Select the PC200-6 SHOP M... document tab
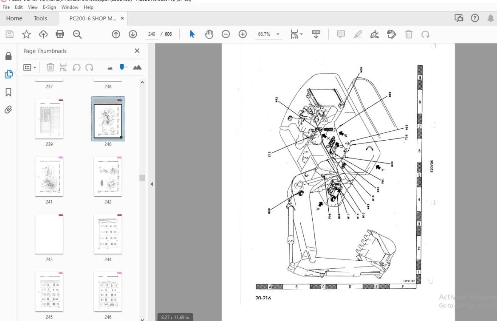This screenshot has width=497, height=321. pos(93,18)
